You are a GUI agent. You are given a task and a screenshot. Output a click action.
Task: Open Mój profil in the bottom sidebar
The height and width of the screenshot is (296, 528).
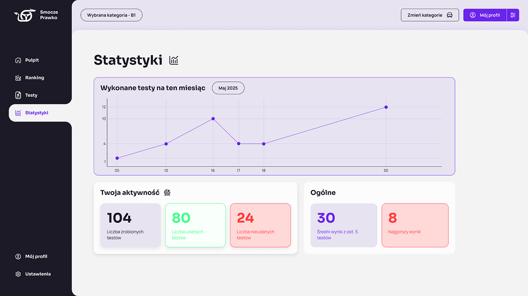tap(36, 257)
